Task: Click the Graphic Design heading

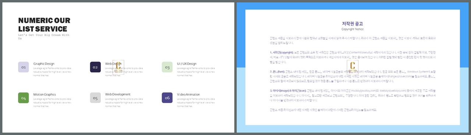Action: (44, 64)
